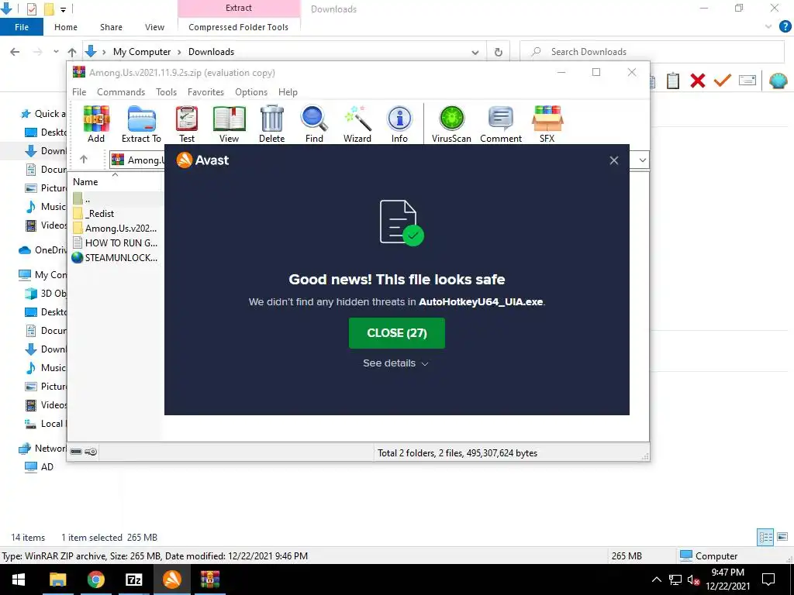Image resolution: width=794 pixels, height=595 pixels.
Task: Open WinRAR Favorites menu
Action: tap(205, 92)
